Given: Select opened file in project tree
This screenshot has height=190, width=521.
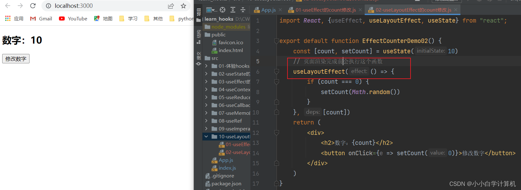Looking at the screenshot, I should click(x=223, y=10).
